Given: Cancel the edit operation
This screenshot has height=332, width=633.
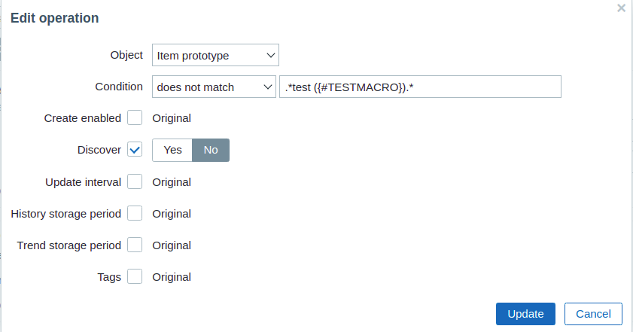Looking at the screenshot, I should pyautogui.click(x=593, y=314).
